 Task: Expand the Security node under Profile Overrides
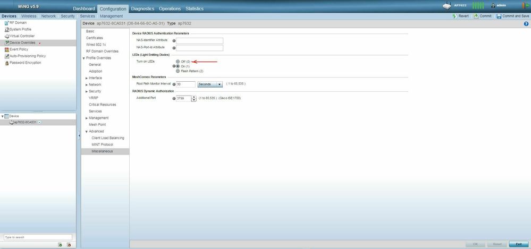point(87,91)
